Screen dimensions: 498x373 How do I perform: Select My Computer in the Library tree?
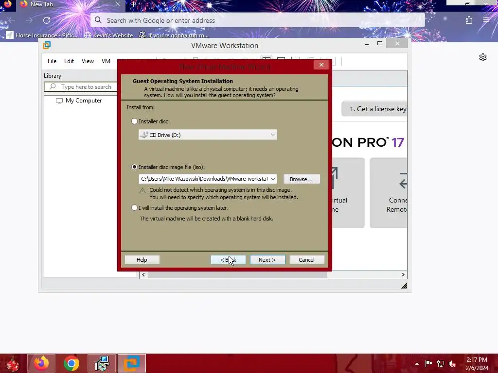[x=79, y=101]
